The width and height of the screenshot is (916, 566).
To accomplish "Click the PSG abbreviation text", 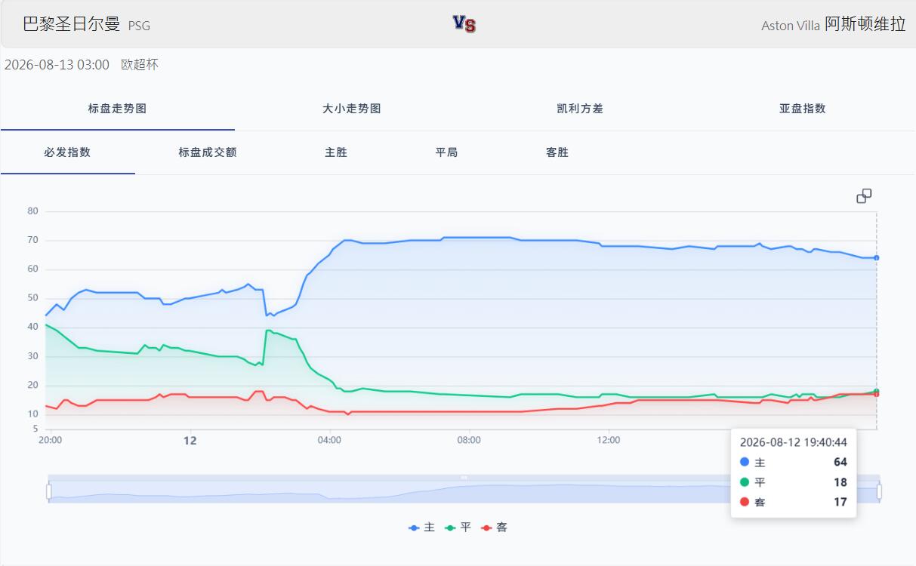I will pyautogui.click(x=139, y=26).
